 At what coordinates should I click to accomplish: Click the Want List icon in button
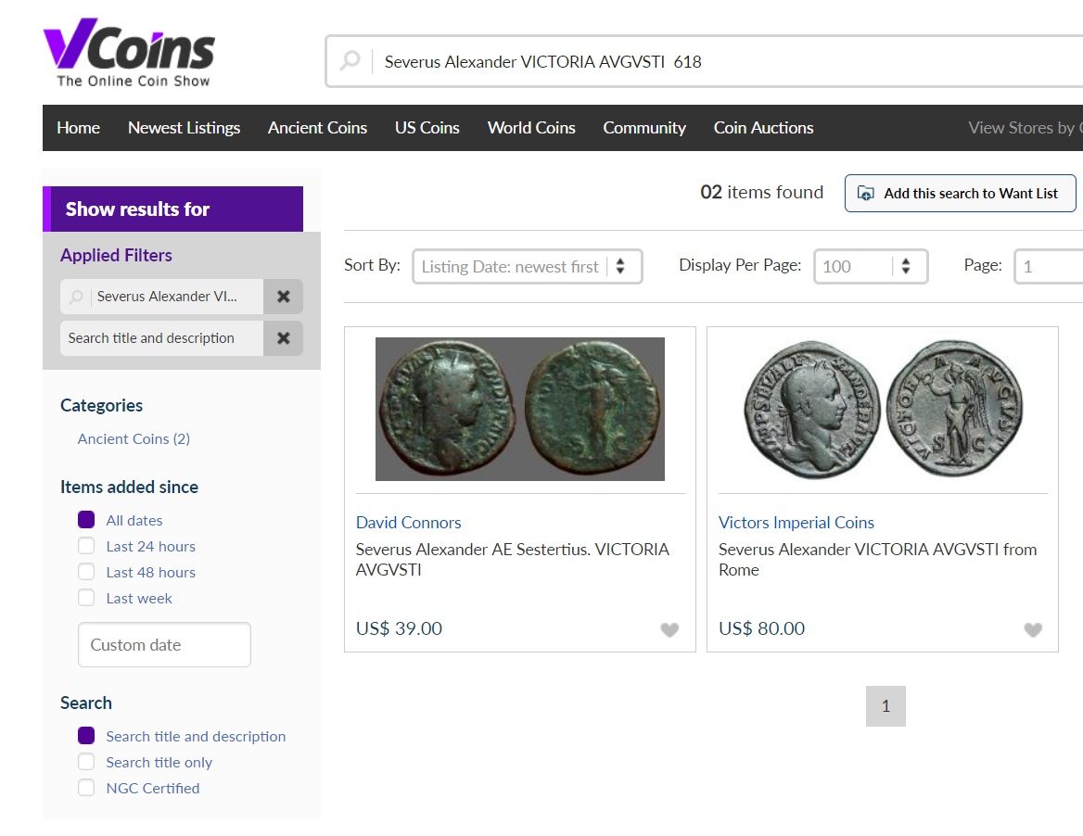click(865, 194)
